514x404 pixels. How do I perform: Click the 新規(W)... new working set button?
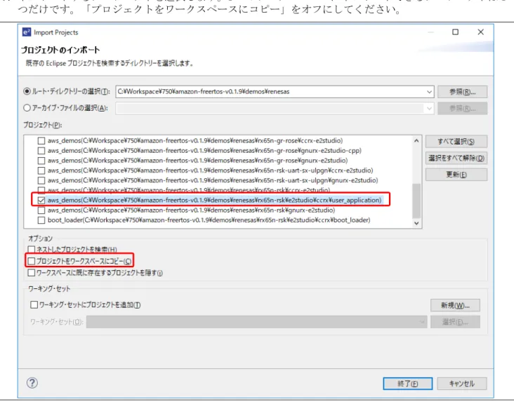tap(455, 305)
